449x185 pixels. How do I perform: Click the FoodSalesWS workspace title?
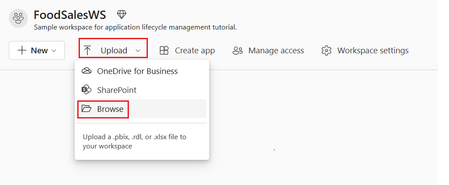coord(70,15)
